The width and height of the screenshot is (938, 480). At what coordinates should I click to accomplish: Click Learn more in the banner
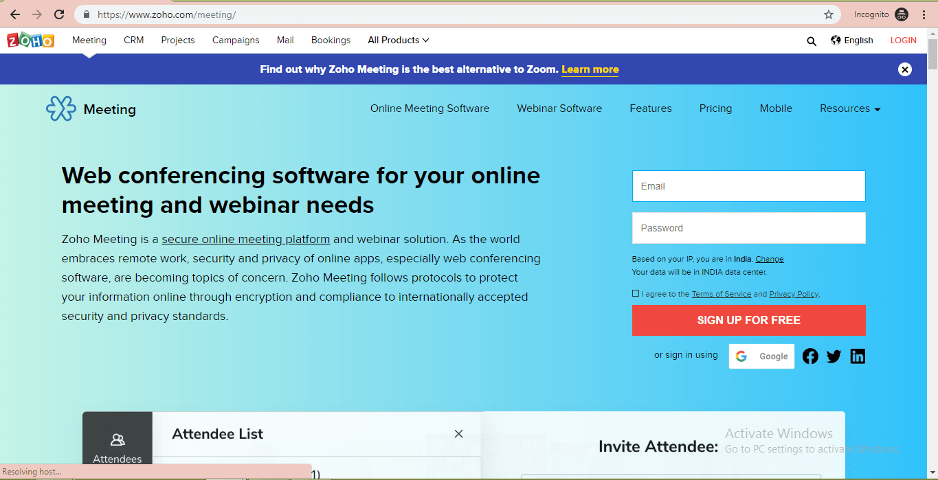590,69
